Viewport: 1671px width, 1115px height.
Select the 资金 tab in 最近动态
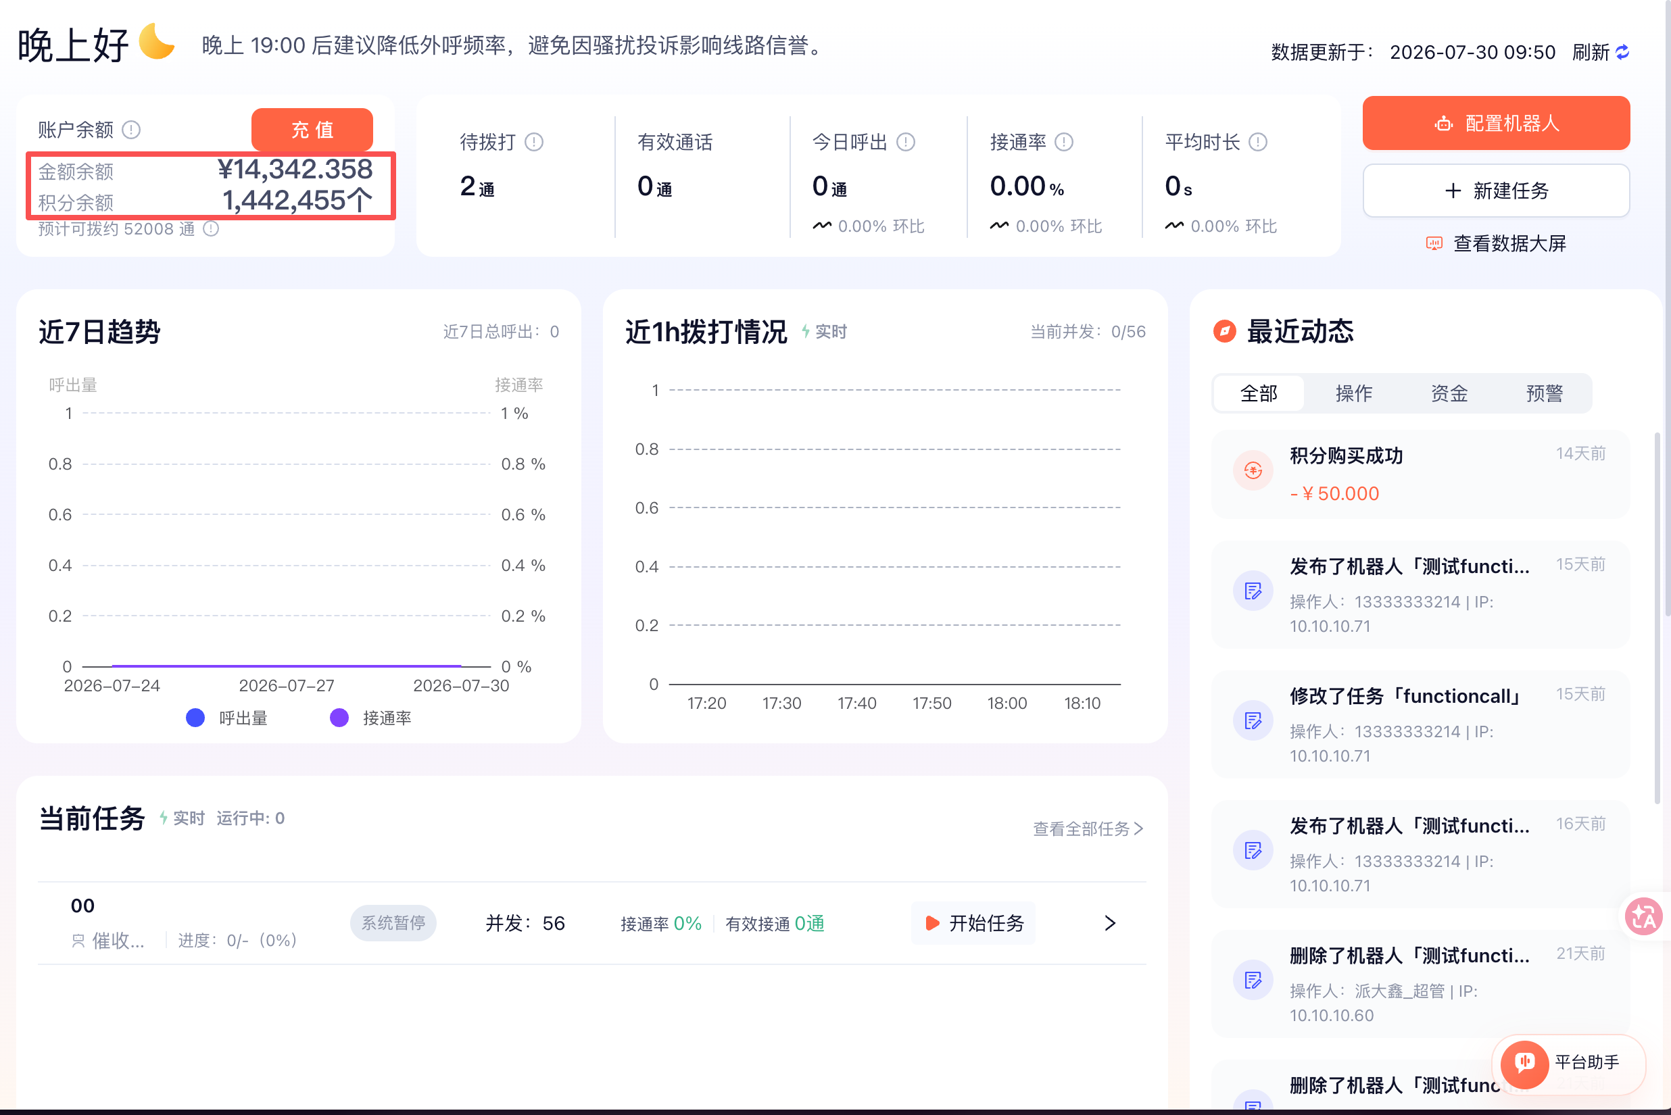coord(1449,393)
